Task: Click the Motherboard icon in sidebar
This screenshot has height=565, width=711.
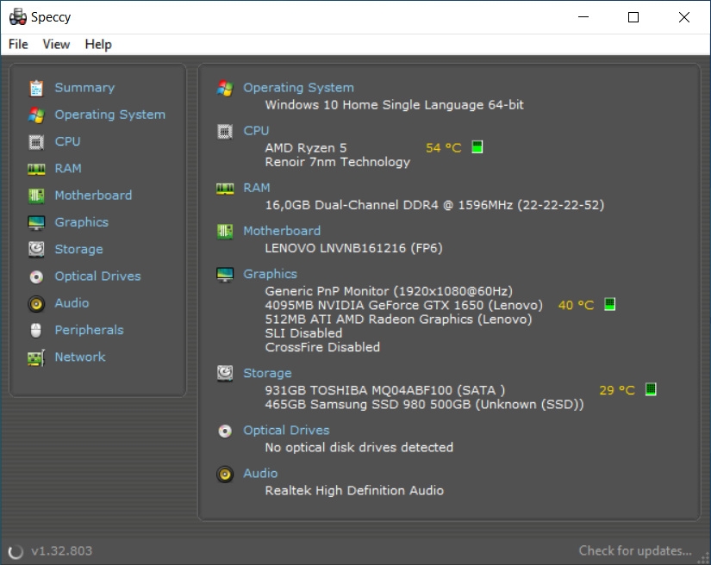Action: 36,196
